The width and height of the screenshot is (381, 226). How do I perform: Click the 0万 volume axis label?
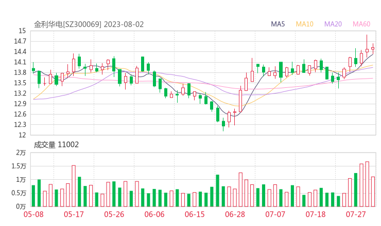(x=21, y=206)
